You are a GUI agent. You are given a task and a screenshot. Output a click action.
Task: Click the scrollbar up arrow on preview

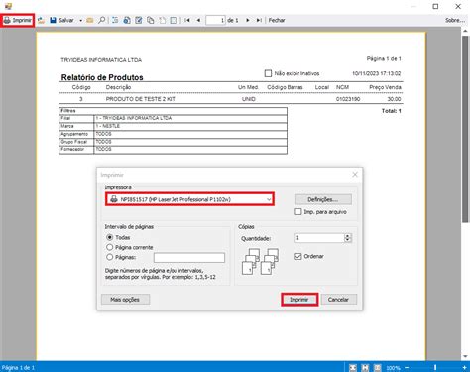pos(465,31)
